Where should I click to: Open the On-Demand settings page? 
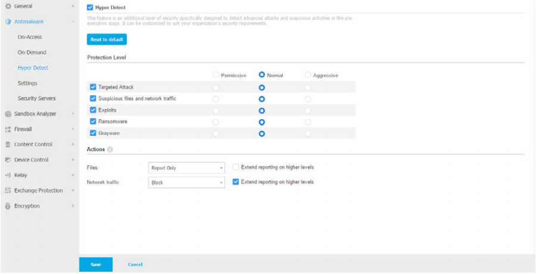pos(32,52)
